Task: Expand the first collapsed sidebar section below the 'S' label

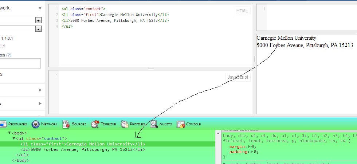Action: pyautogui.click(x=40, y=90)
